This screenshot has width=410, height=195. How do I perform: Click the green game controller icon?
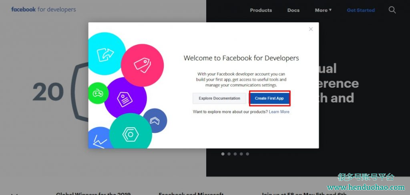[98, 93]
